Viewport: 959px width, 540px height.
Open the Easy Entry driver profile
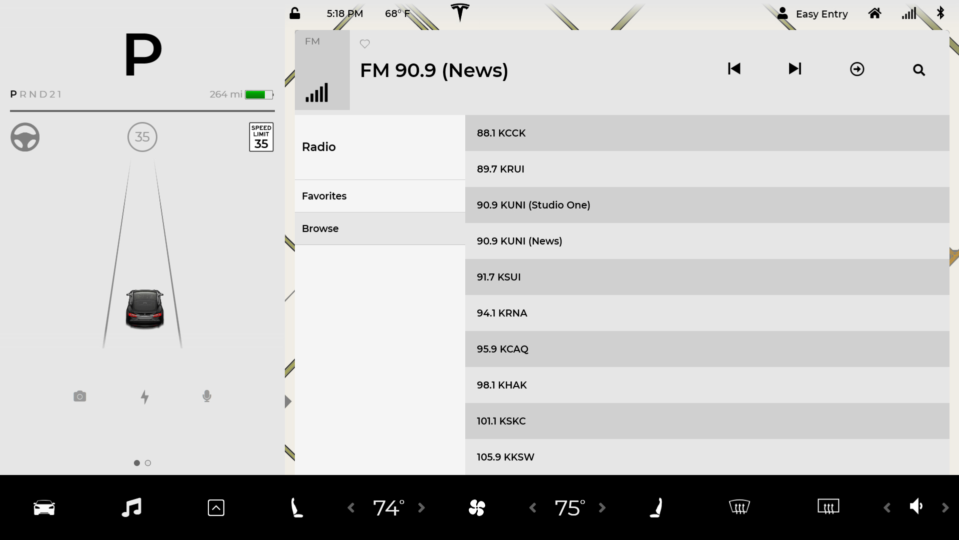point(813,14)
